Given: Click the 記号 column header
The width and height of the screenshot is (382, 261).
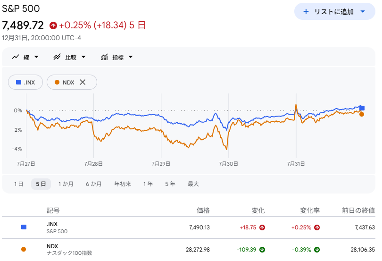Looking at the screenshot, I should tap(53, 210).
